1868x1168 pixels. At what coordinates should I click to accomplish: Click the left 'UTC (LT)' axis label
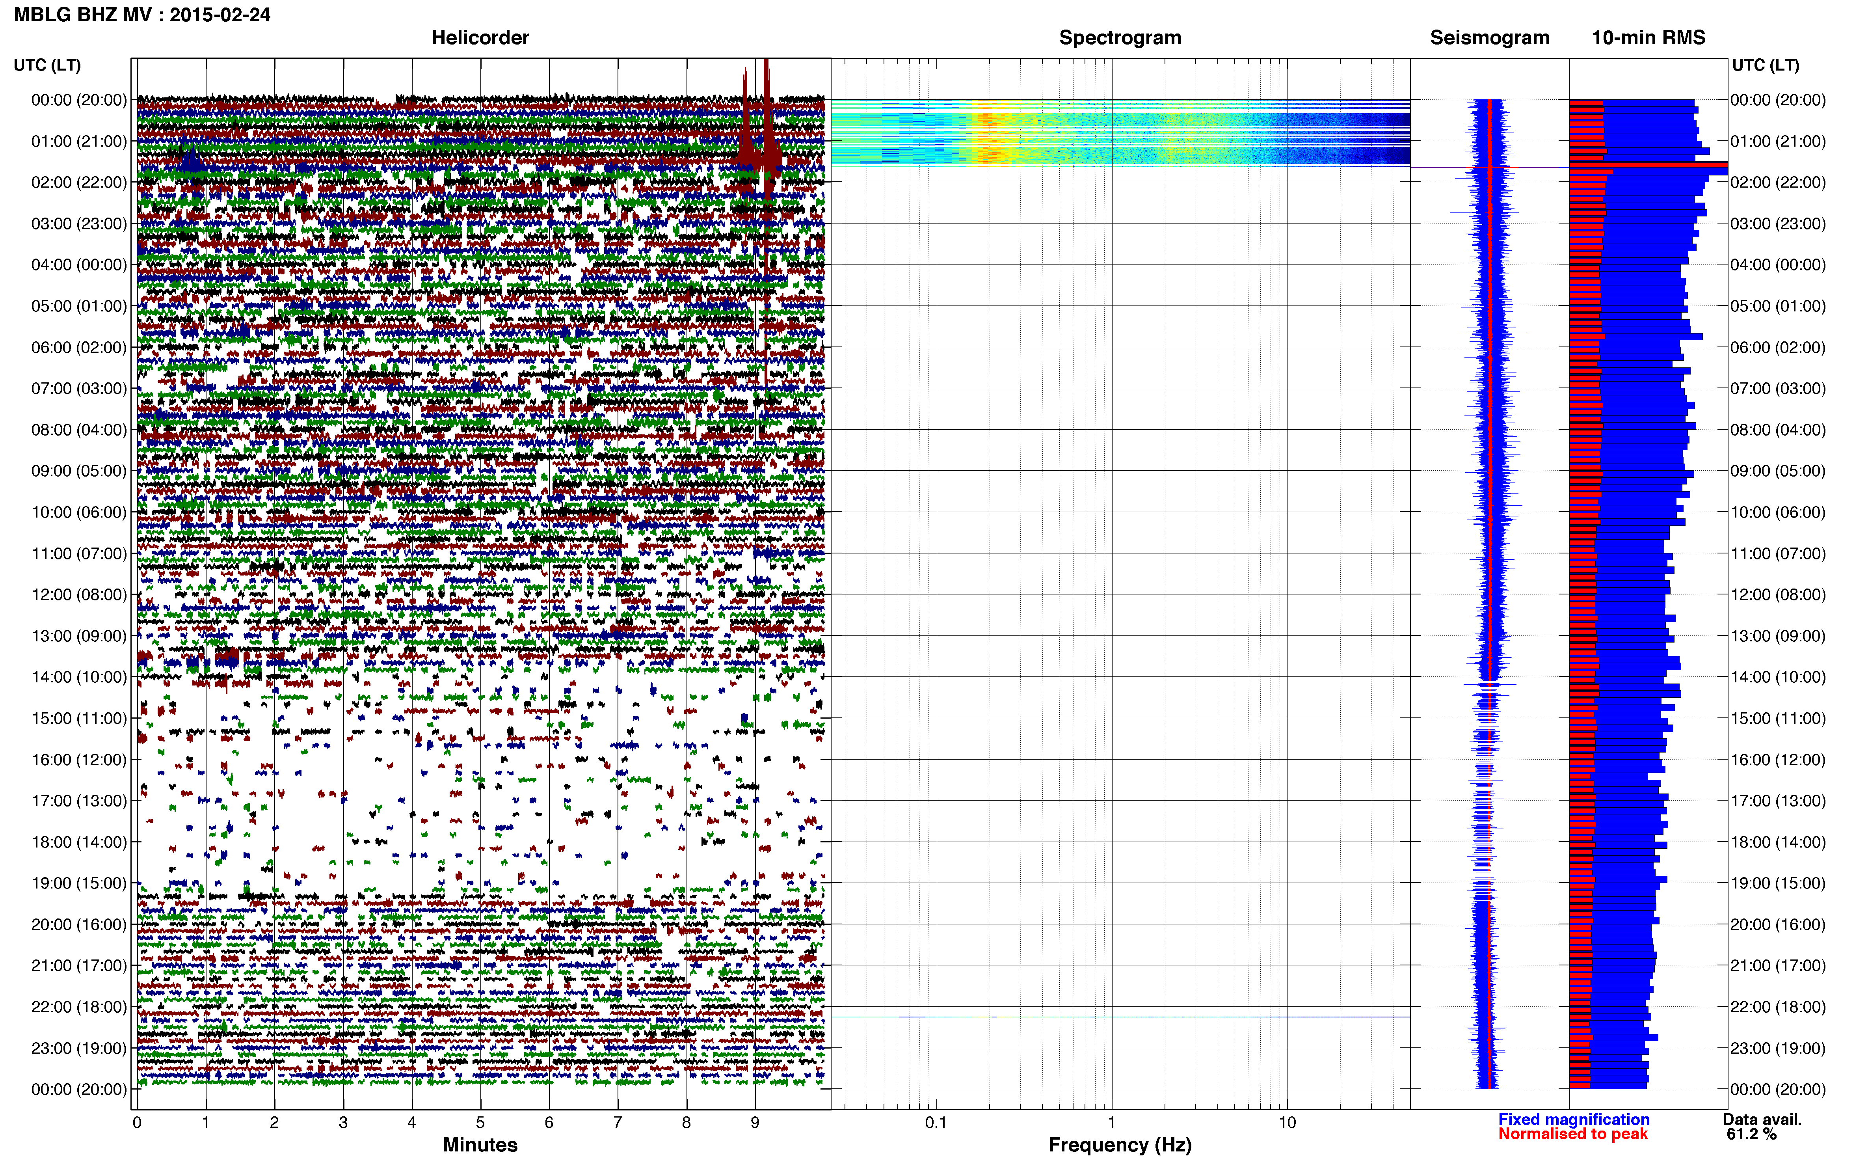47,65
